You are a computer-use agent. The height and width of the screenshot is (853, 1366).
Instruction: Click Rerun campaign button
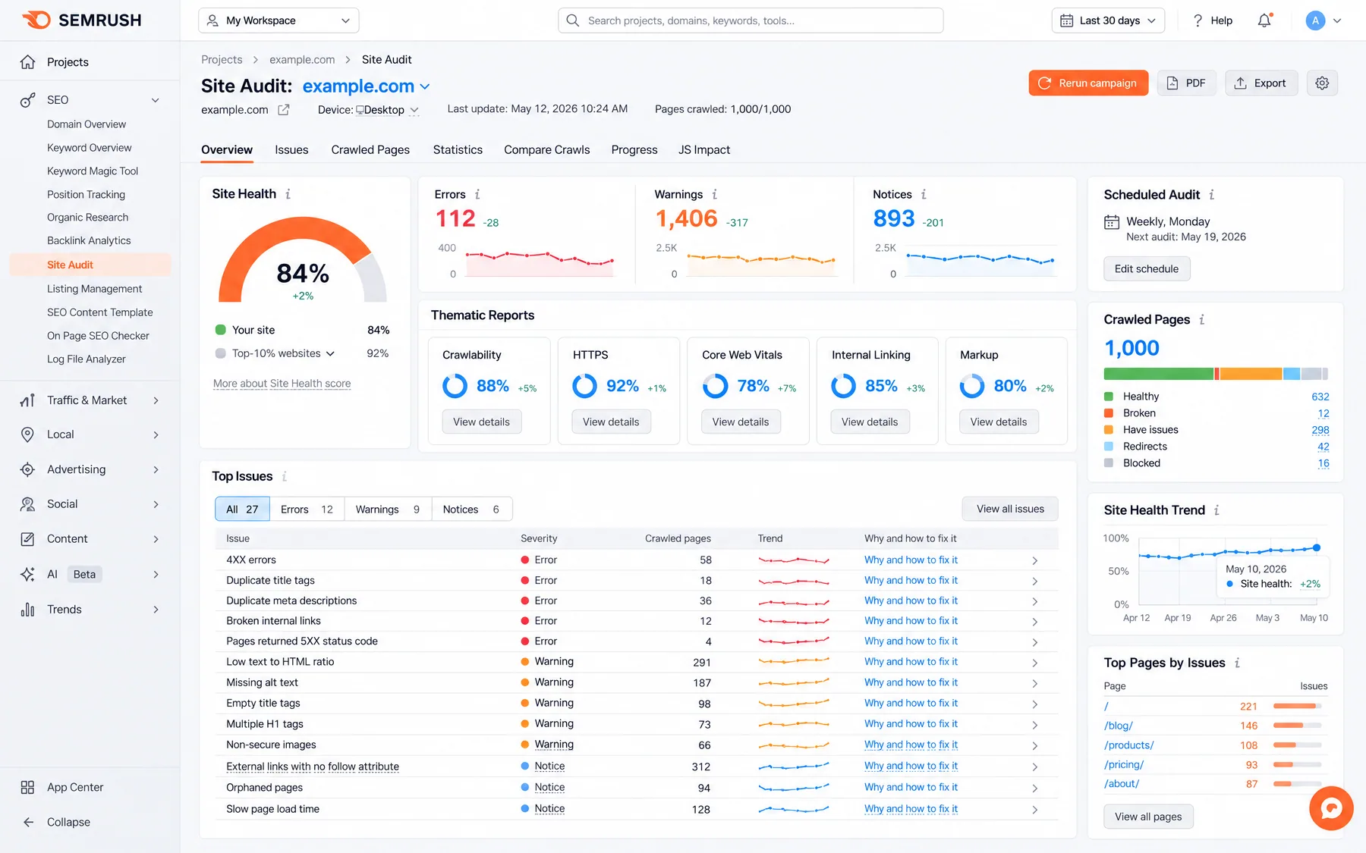1088,83
